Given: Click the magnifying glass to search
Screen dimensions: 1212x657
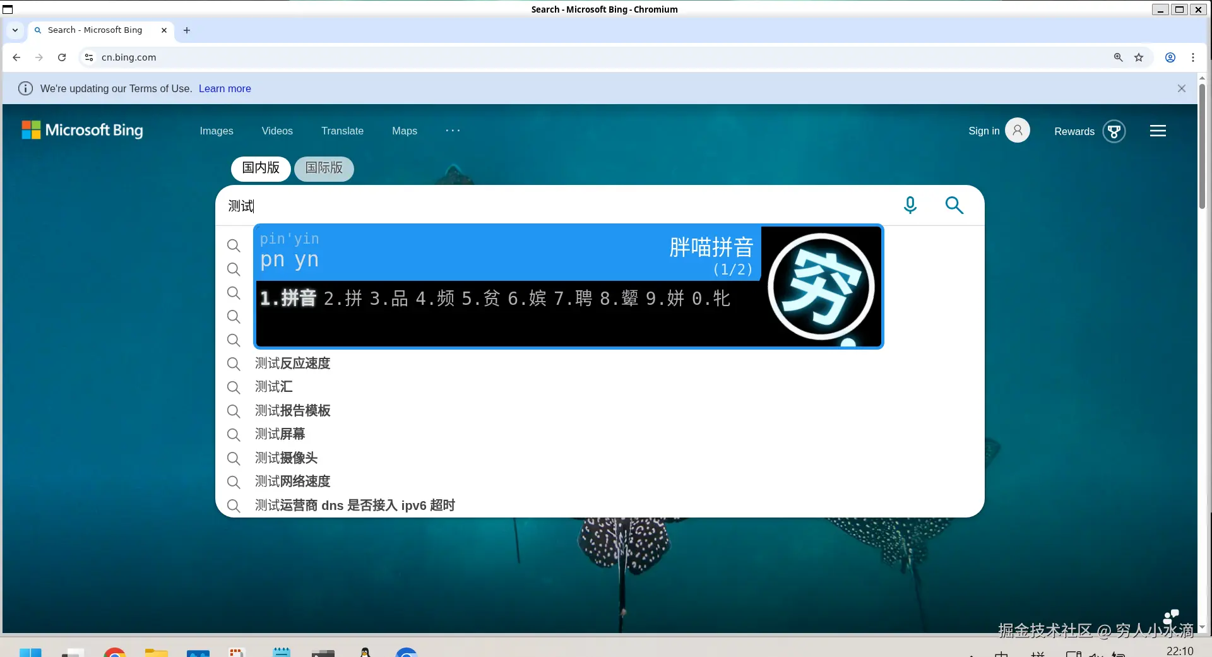Looking at the screenshot, I should (954, 205).
